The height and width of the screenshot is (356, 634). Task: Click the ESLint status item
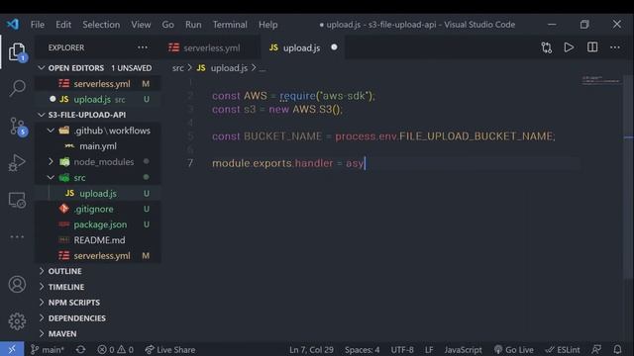(563, 349)
